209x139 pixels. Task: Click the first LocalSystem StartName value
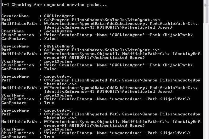[x=58, y=31]
